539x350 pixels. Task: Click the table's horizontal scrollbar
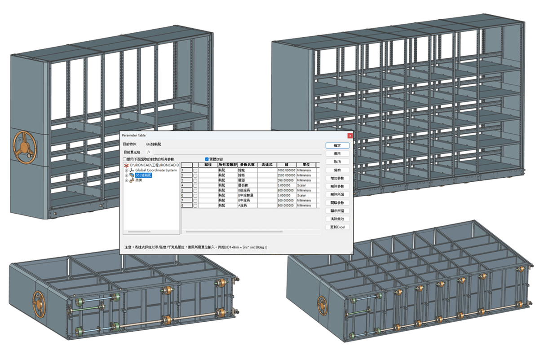coord(234,232)
